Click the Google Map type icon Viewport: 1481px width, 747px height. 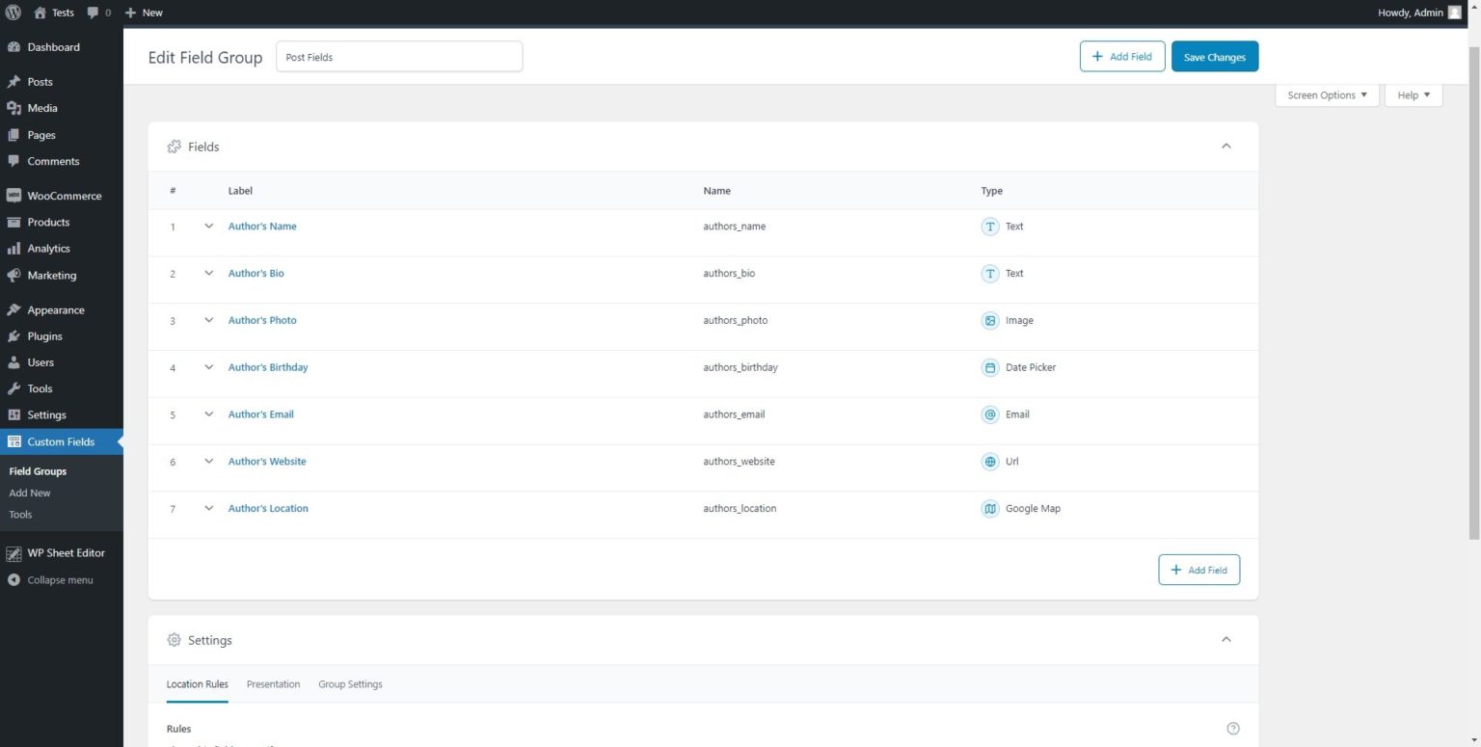click(989, 509)
